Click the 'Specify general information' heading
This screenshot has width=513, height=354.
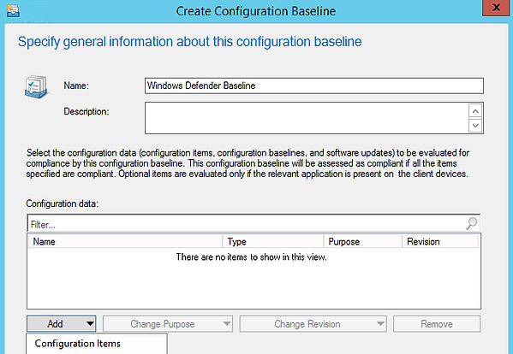point(190,42)
